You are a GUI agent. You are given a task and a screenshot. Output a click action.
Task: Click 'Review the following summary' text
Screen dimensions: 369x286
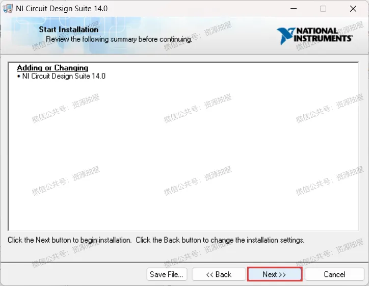pos(119,39)
